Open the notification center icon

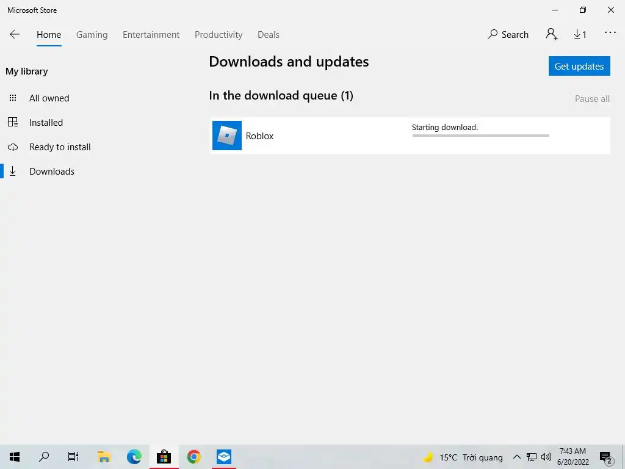605,457
